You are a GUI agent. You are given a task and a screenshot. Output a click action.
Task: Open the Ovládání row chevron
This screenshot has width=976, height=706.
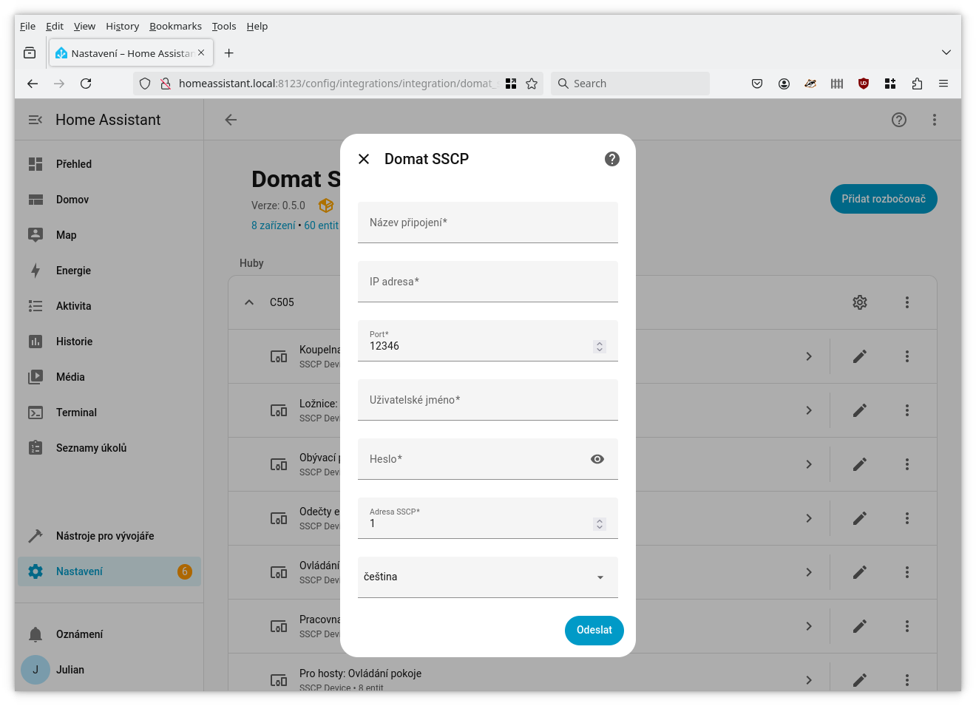point(809,572)
